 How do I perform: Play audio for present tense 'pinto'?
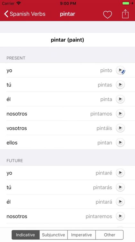point(121,70)
